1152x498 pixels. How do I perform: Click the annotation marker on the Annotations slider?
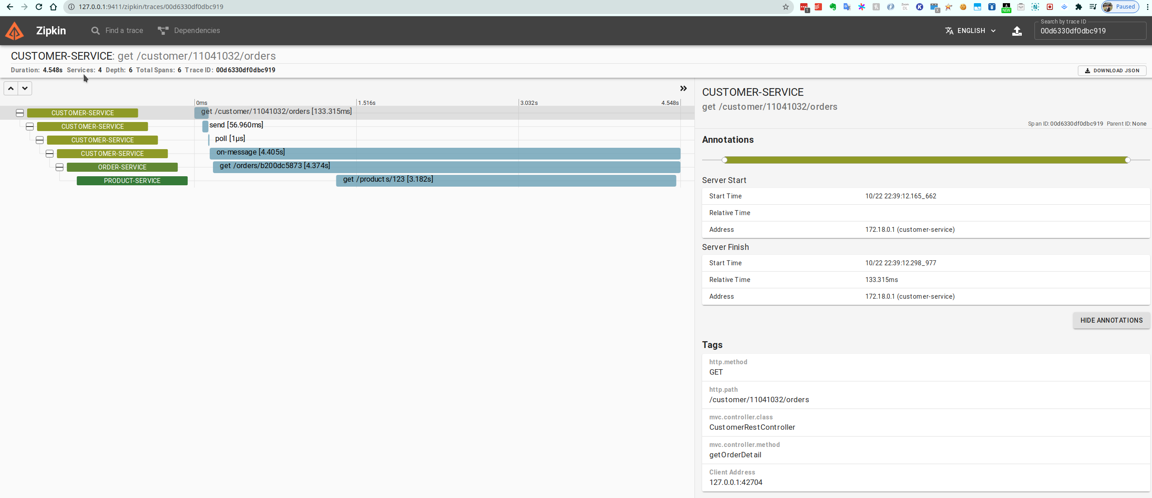coord(725,160)
